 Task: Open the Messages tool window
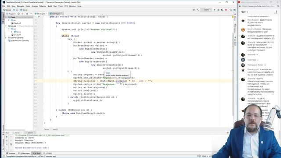point(24,153)
